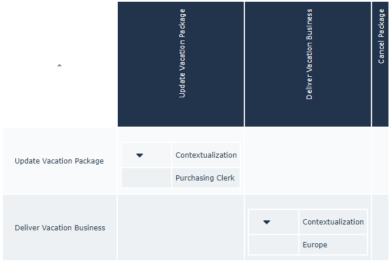392x262 pixels.
Task: Click empty cell: Update Vacation Package row, Deliver column
Action: pos(308,161)
